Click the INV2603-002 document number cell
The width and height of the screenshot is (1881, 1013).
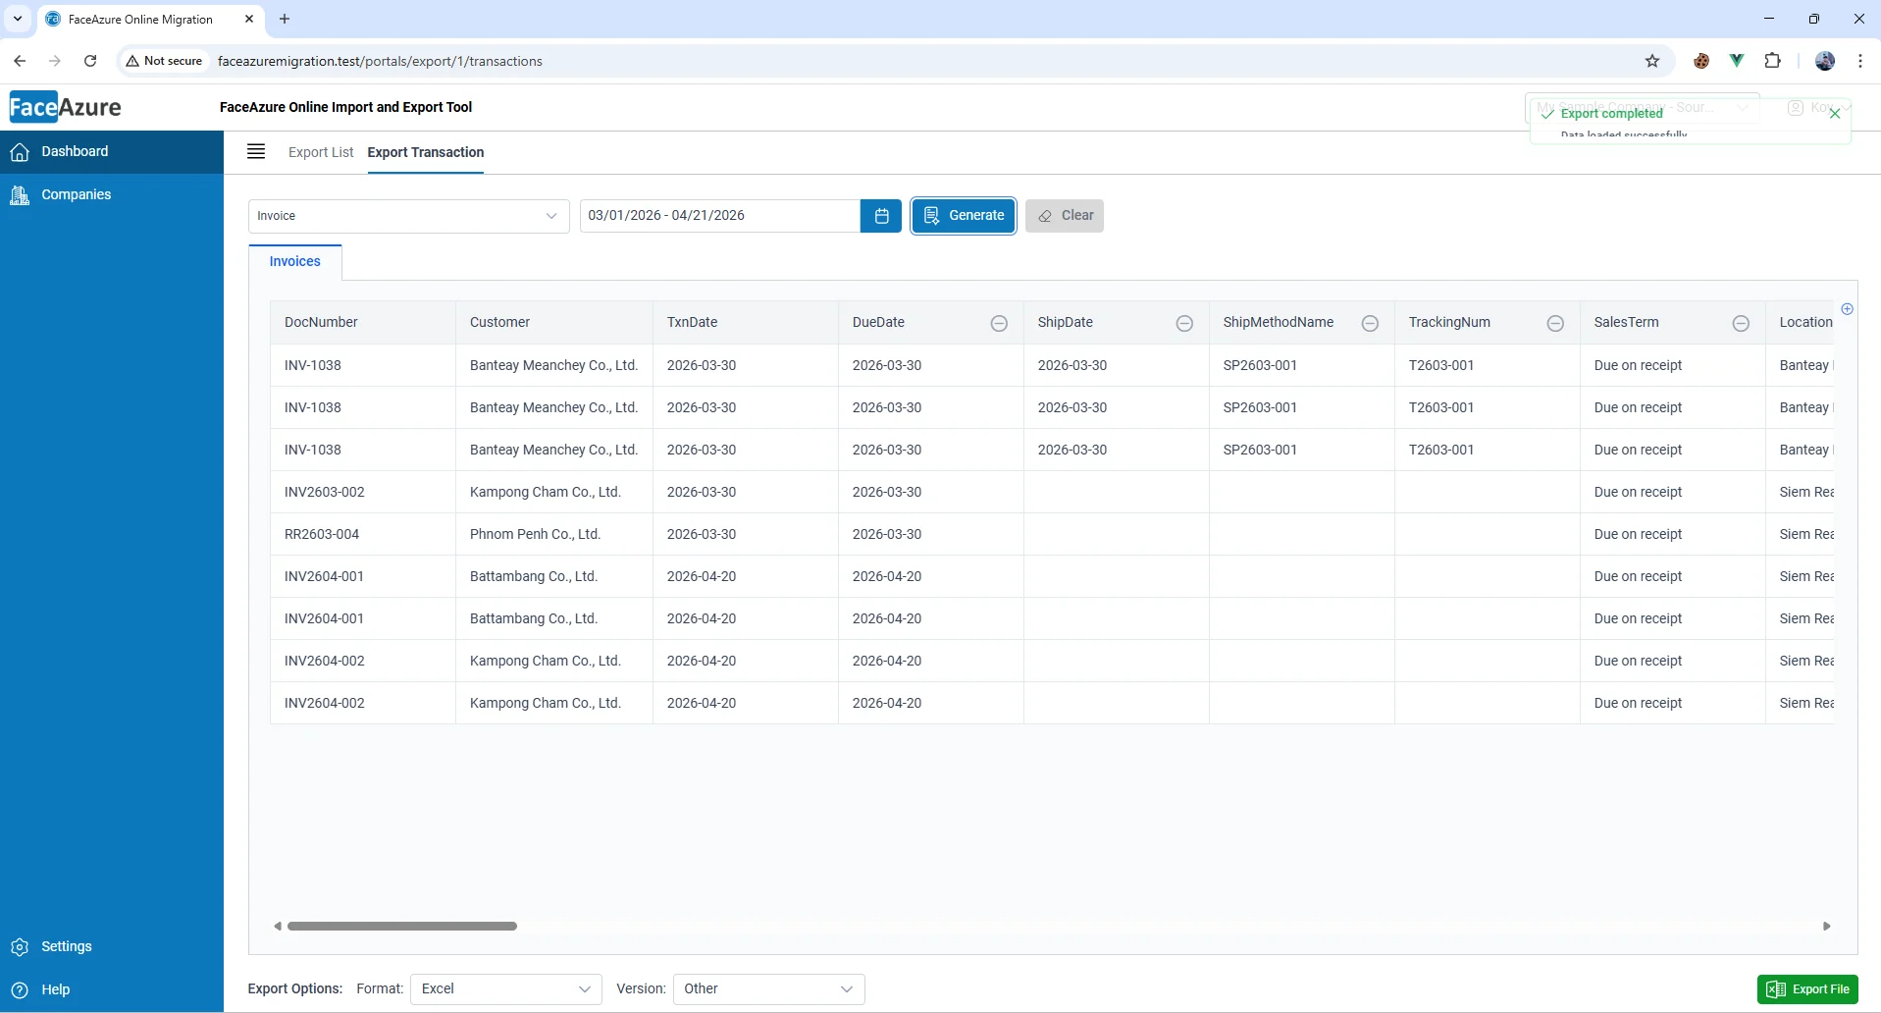(x=363, y=492)
